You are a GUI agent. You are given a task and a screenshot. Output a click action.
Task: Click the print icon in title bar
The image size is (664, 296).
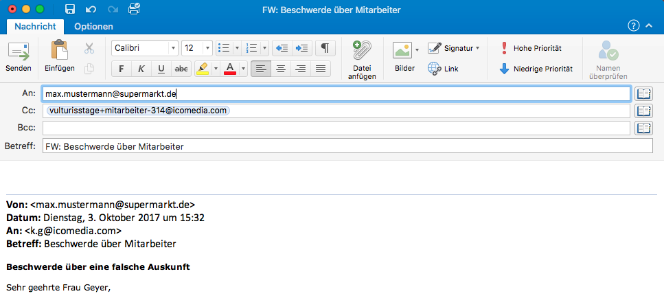pyautogui.click(x=134, y=10)
